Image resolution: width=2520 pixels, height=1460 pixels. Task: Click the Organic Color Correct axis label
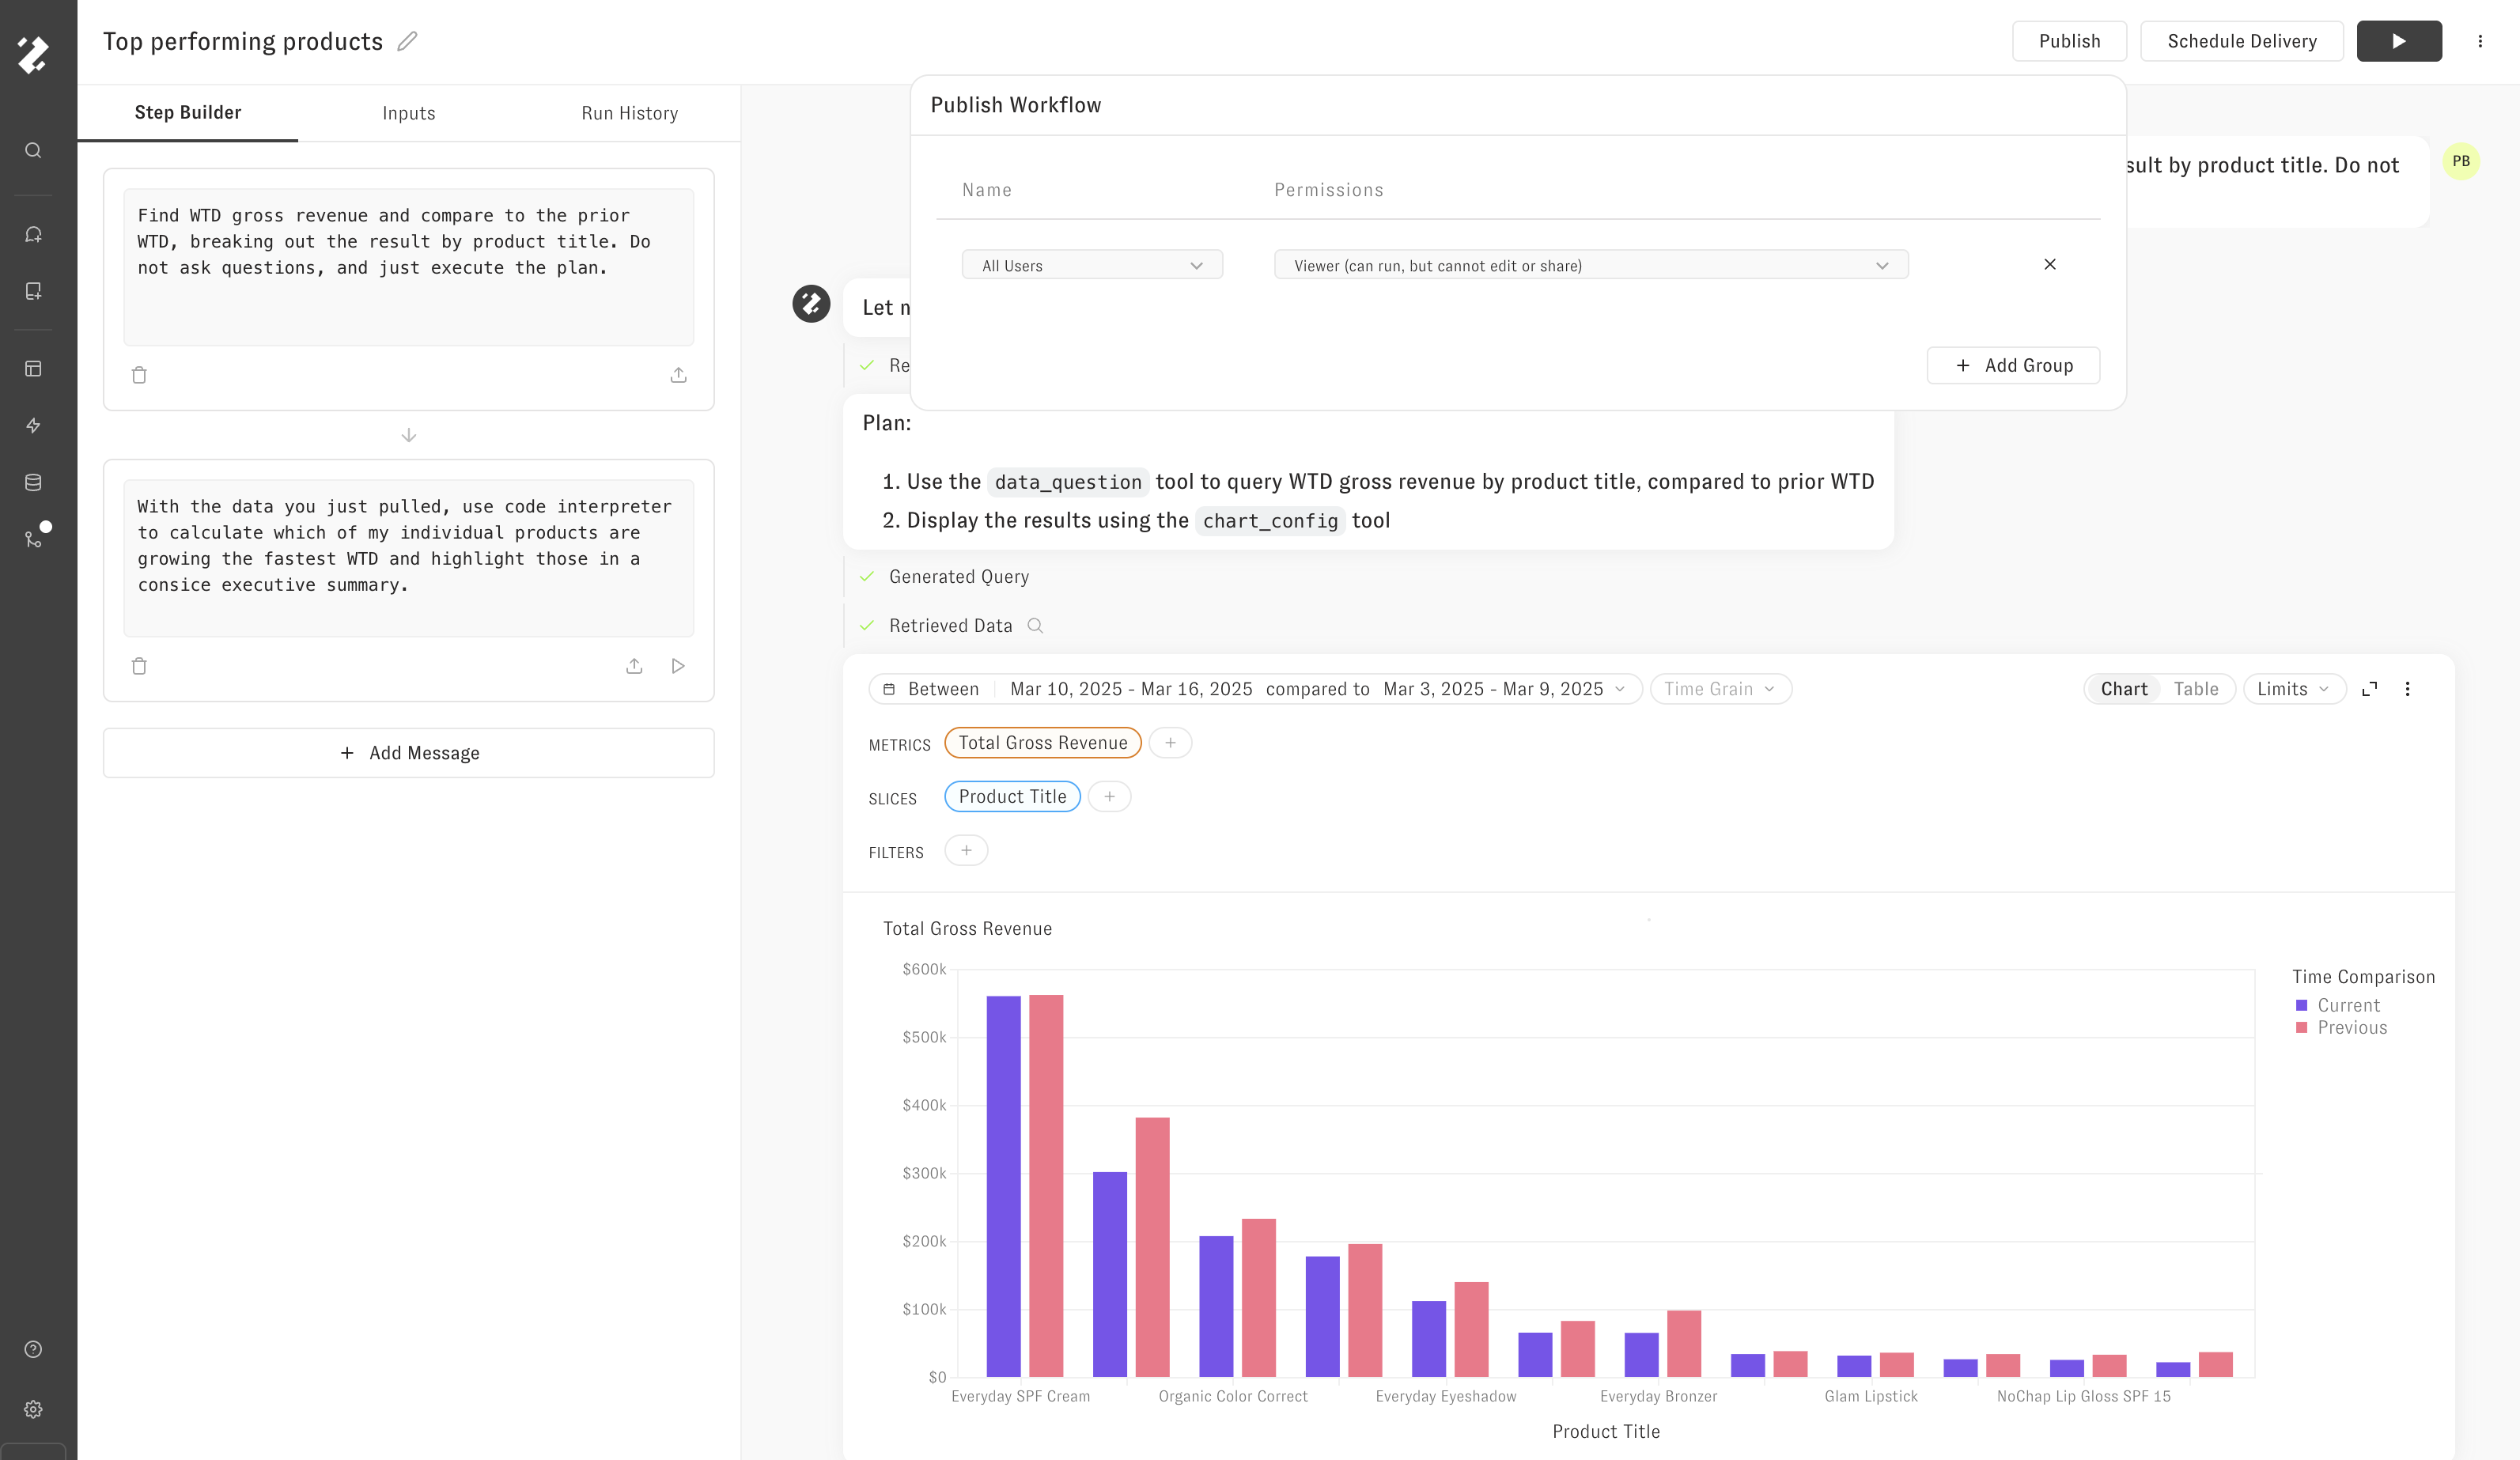(1233, 1397)
